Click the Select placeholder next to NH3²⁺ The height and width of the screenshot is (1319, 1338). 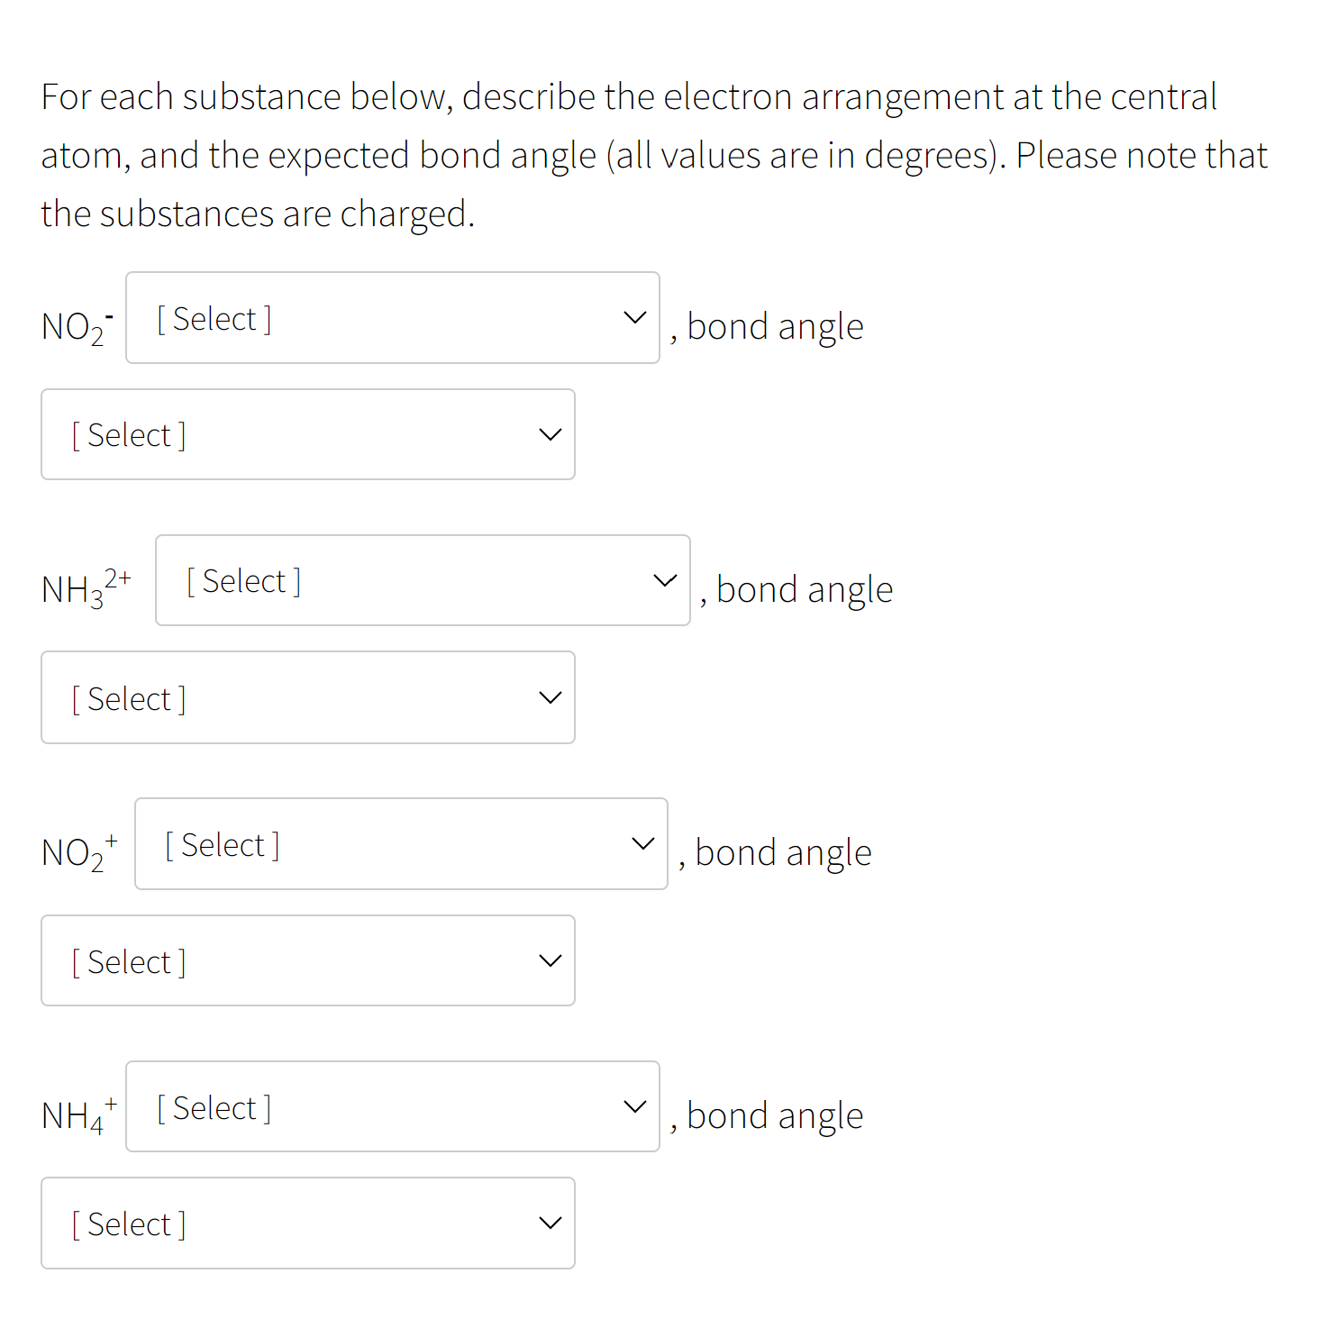coord(243,580)
